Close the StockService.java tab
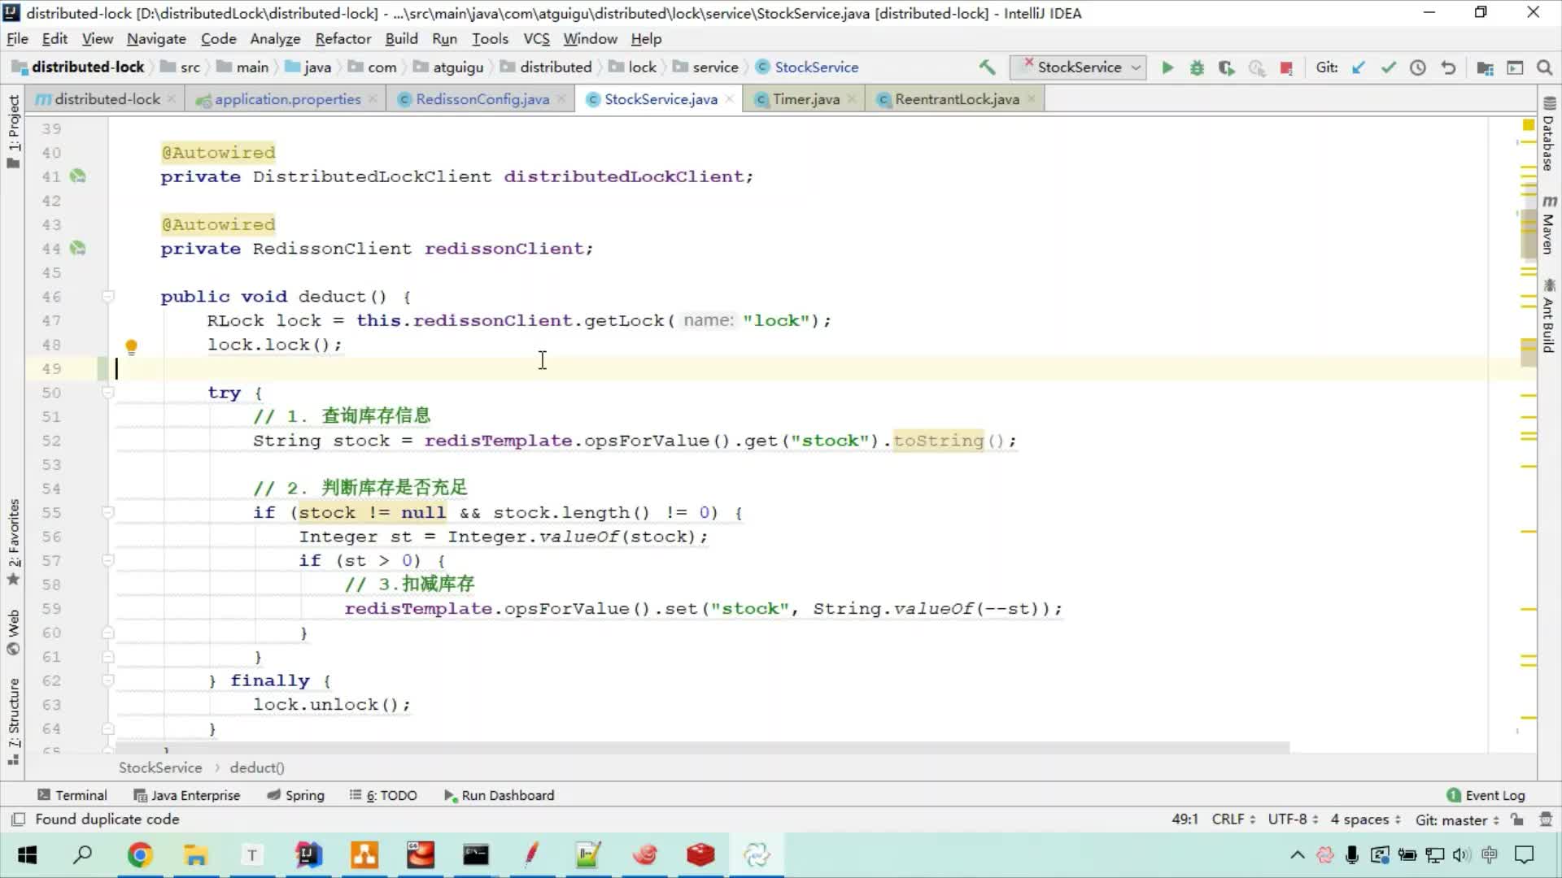 729,99
